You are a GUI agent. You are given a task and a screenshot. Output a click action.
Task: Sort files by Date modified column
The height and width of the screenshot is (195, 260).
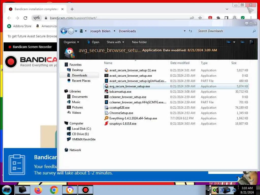tap(180, 63)
